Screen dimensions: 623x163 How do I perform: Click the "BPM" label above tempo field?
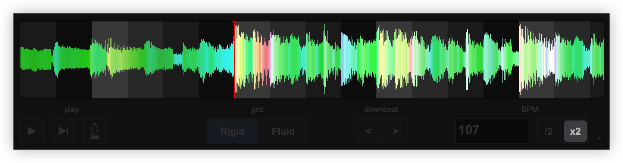pos(530,109)
